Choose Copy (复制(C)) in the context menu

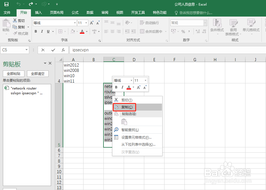(137, 107)
